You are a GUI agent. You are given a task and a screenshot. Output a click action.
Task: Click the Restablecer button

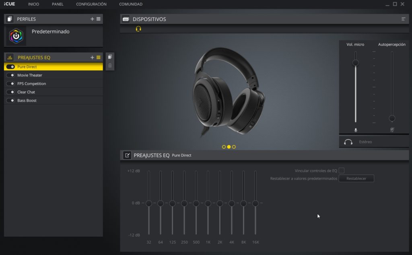coord(356,178)
